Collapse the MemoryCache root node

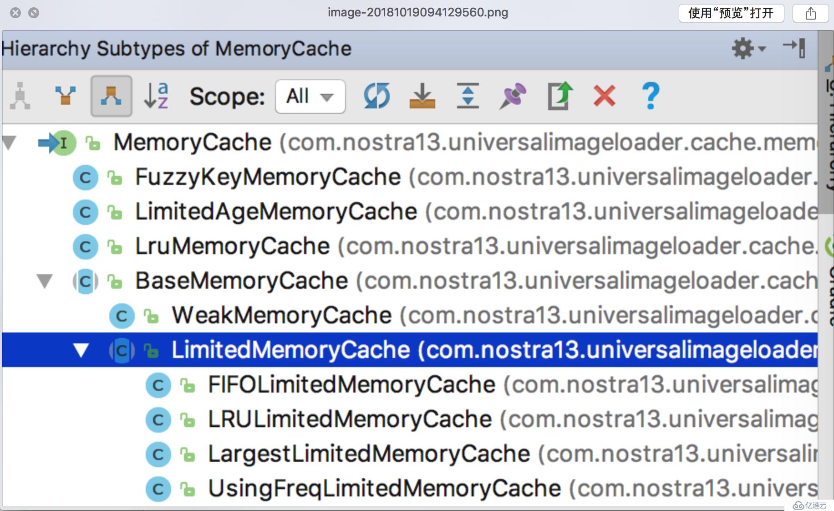point(10,143)
